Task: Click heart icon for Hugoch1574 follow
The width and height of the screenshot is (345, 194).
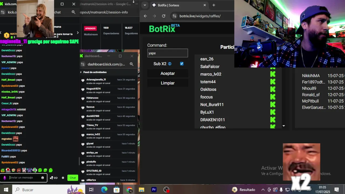Action: click(x=83, y=90)
